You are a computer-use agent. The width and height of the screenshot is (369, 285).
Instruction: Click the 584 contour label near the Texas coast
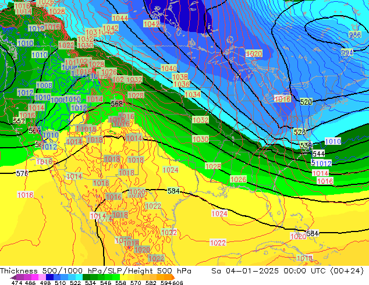[x=173, y=191]
